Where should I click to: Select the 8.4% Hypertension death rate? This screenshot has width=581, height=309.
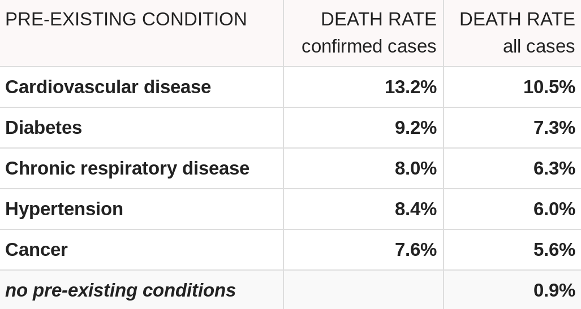click(415, 209)
